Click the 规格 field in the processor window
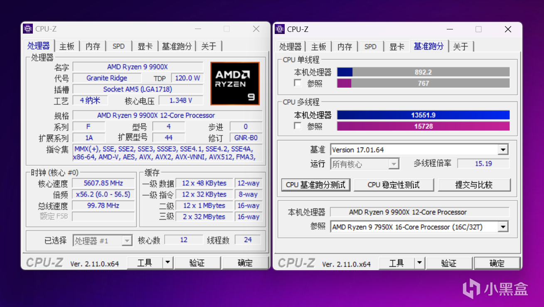This screenshot has width=544, height=307. coord(167,115)
